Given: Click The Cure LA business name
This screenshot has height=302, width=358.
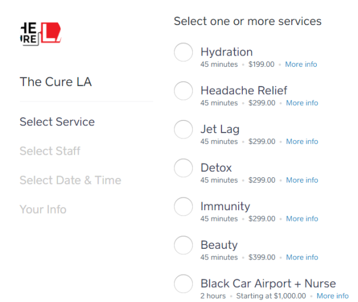Looking at the screenshot, I should click(55, 82).
